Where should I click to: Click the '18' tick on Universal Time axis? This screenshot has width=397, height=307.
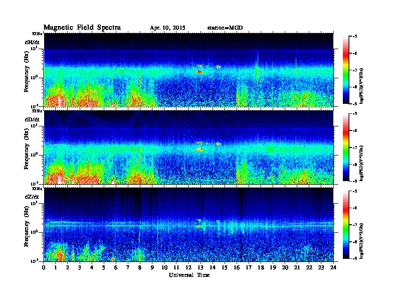261,267
